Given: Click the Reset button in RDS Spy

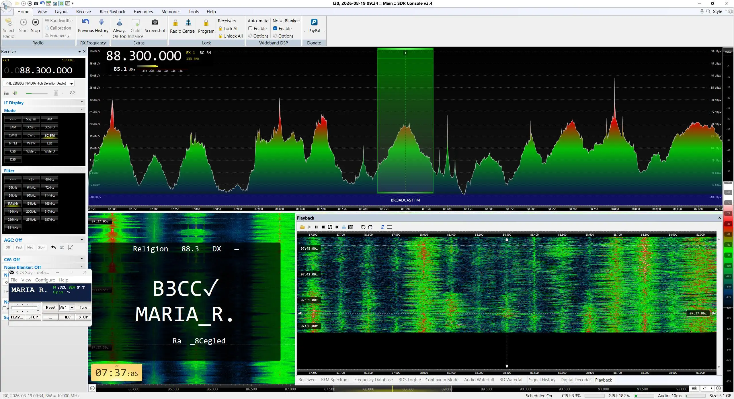Looking at the screenshot, I should tap(50, 308).
